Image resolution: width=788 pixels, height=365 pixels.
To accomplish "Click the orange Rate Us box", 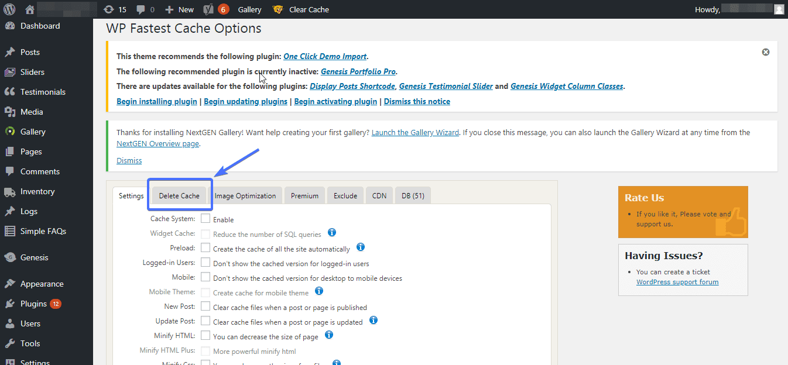I will coord(683,212).
